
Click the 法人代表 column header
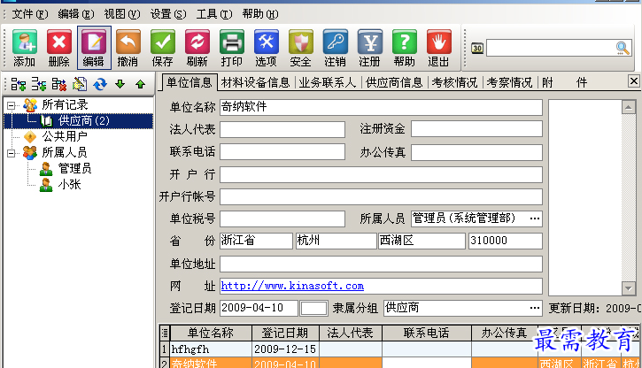point(350,333)
